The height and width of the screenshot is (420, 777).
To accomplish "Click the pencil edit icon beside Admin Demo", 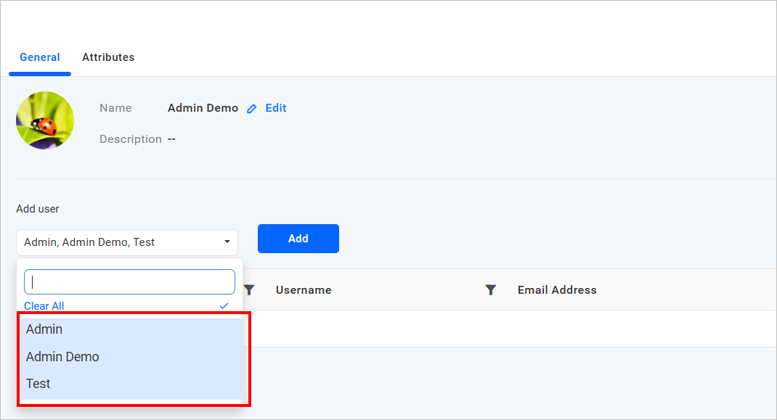I will click(x=251, y=107).
